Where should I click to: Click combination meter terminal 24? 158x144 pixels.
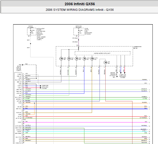77,45
